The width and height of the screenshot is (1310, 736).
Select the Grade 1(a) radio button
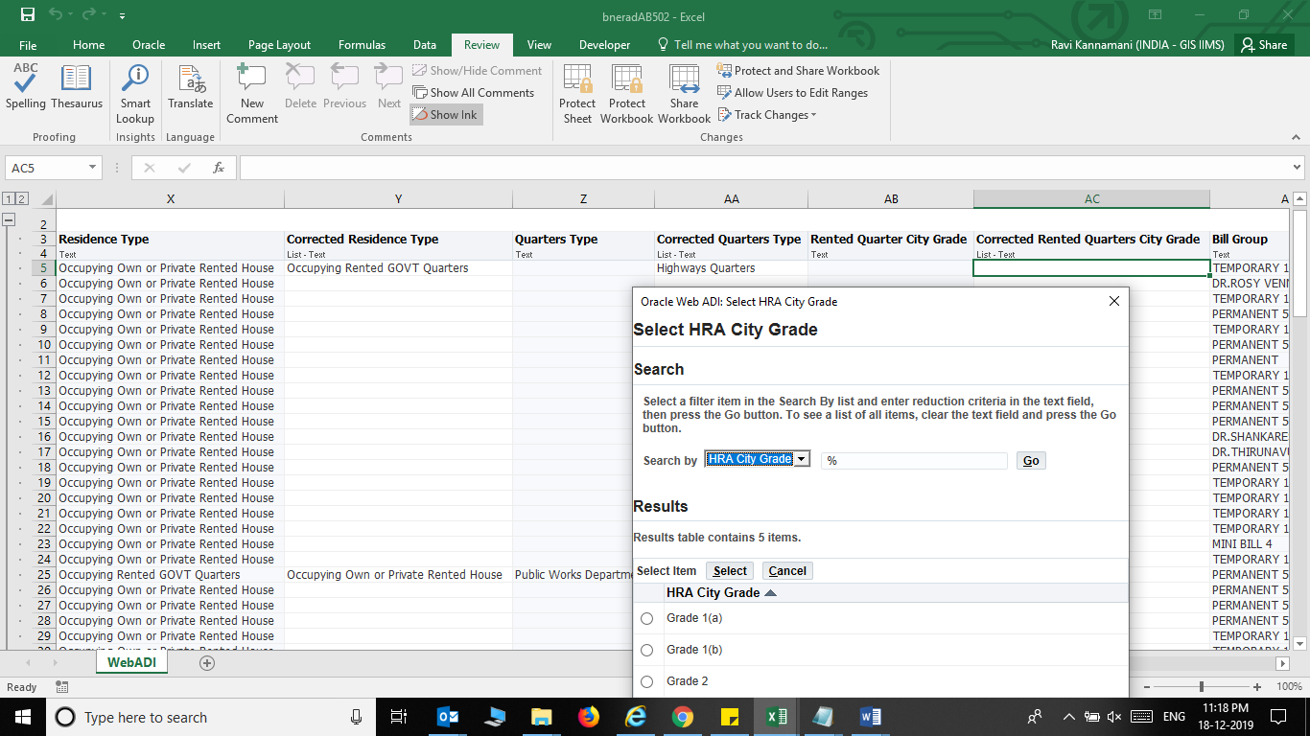coord(646,619)
